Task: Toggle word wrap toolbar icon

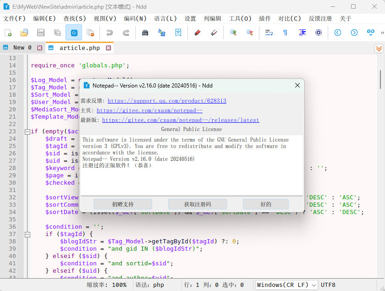Action: pyautogui.click(x=269, y=33)
